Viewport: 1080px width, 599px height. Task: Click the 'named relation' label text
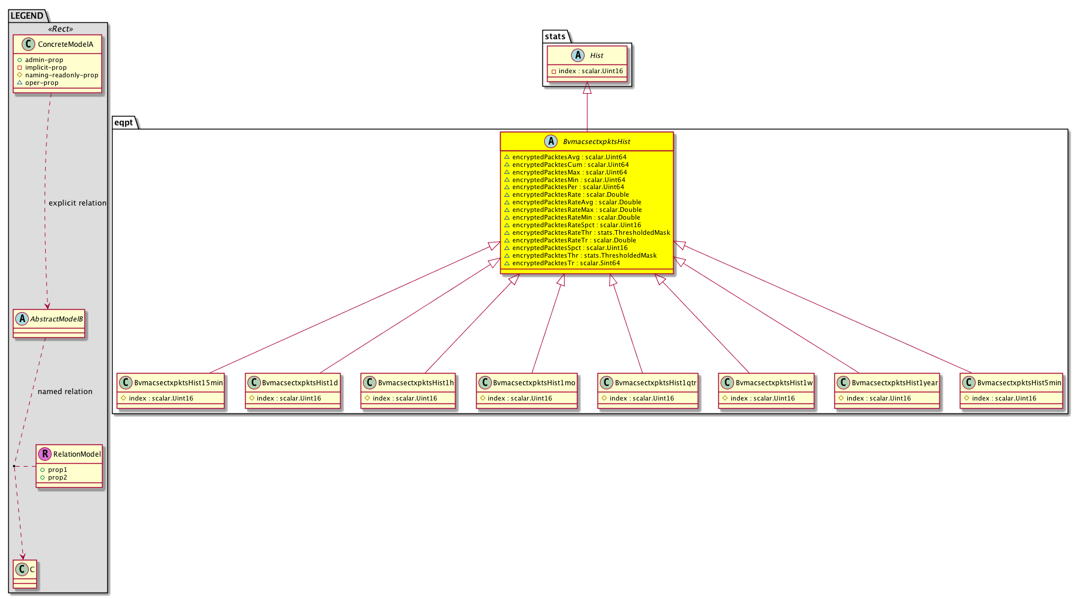coord(65,392)
